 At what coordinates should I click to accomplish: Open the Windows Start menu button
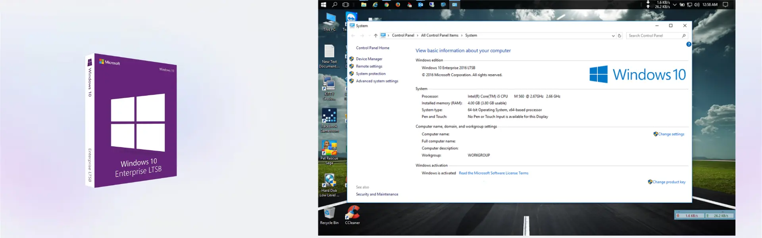(x=323, y=5)
